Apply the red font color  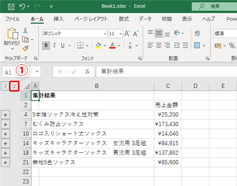[x=112, y=45]
